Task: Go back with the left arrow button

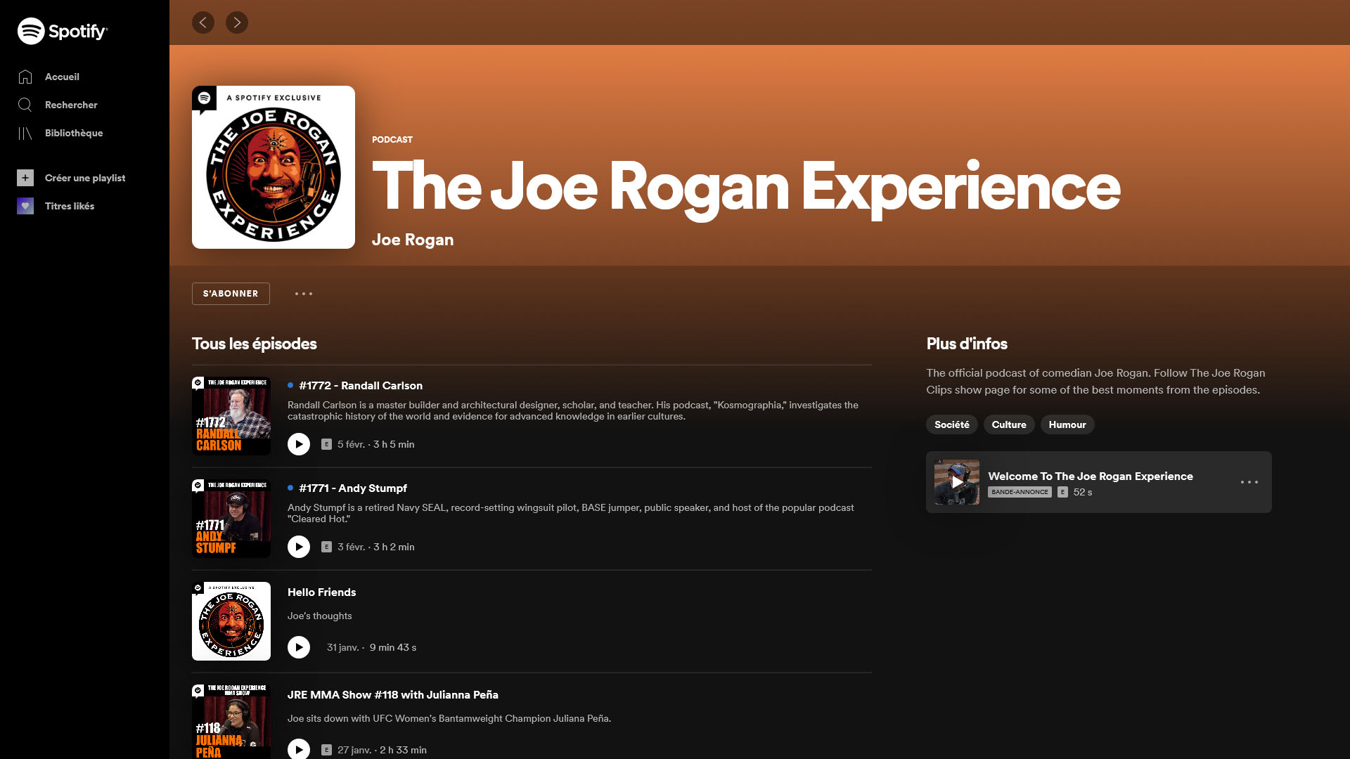Action: point(203,22)
